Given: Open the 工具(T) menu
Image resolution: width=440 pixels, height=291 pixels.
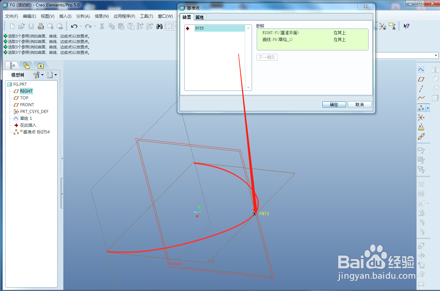Looking at the screenshot, I should point(146,16).
